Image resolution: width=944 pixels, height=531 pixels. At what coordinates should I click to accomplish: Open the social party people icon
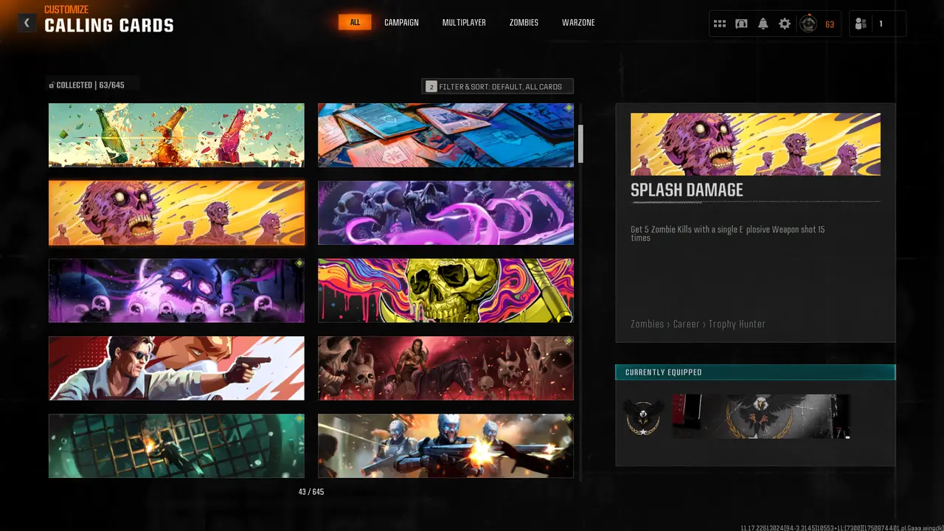[x=861, y=24]
